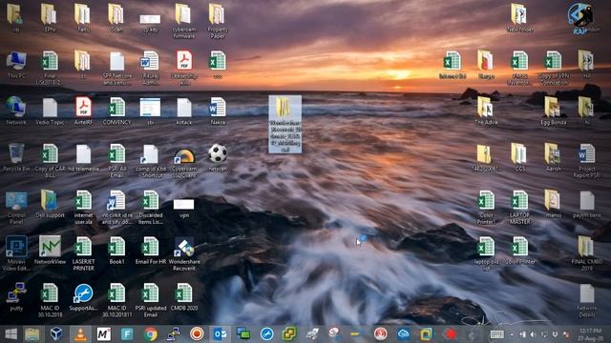Image resolution: width=611 pixels, height=343 pixels.
Task: Select the LASERJET PRINTER spreadsheet
Action: pyautogui.click(x=83, y=253)
